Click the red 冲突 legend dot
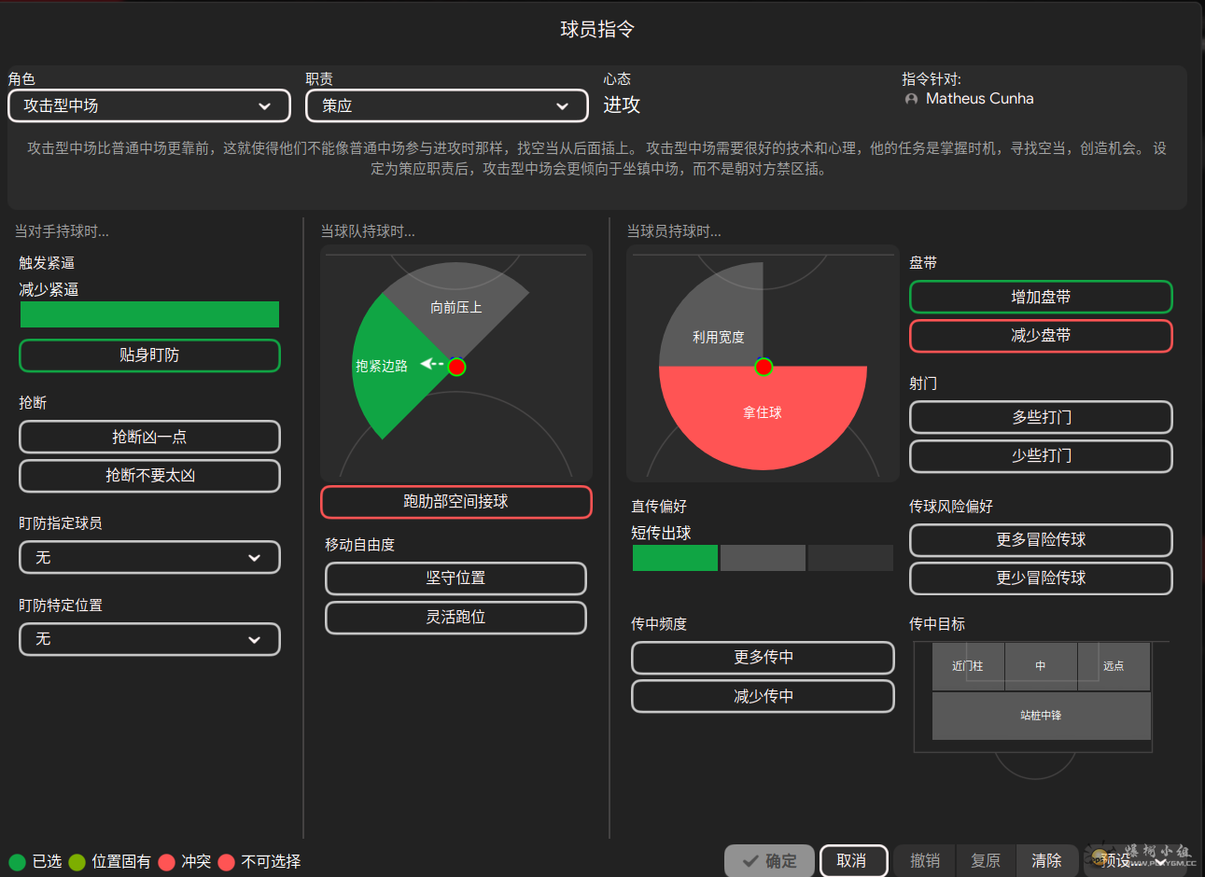The height and width of the screenshot is (877, 1205). pos(167,861)
